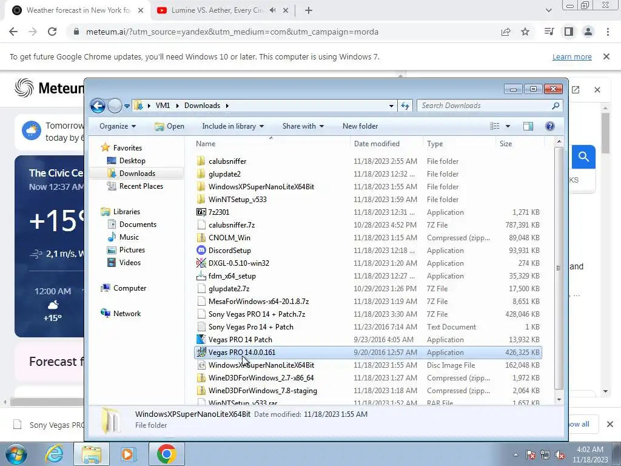Click the Learn more link in Chrome
Screen dimensions: 621x466
coord(572,56)
